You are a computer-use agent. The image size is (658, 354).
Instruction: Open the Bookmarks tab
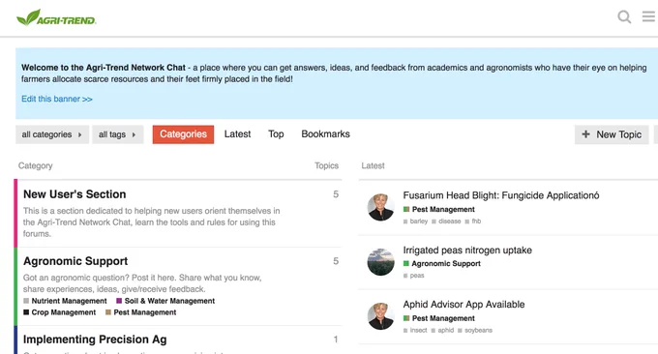326,134
